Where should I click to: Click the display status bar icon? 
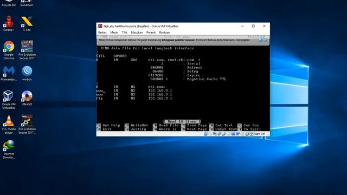[x=233, y=134]
